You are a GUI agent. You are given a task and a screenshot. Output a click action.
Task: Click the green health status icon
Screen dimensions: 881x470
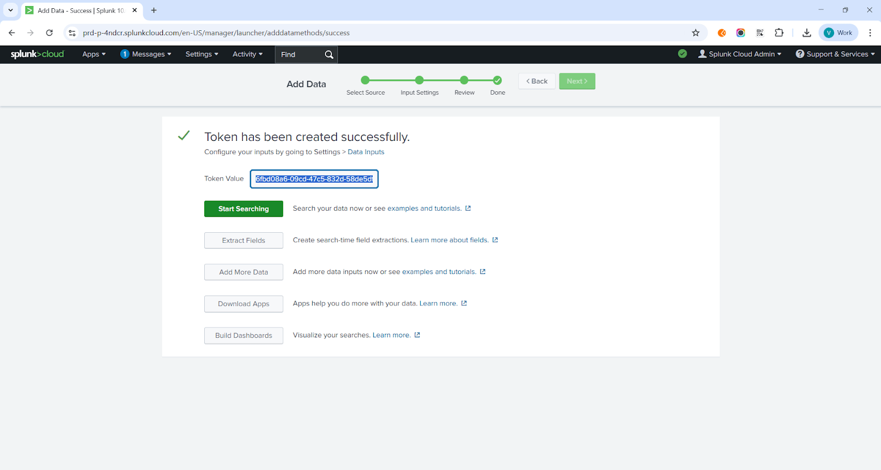click(x=682, y=53)
